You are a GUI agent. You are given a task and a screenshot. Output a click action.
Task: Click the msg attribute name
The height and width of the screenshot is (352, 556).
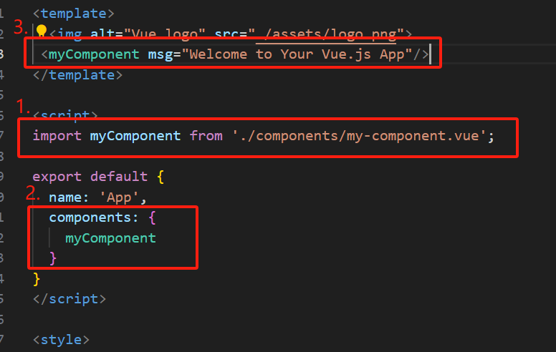click(x=160, y=54)
